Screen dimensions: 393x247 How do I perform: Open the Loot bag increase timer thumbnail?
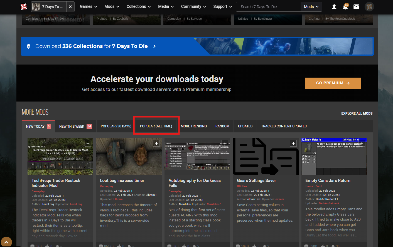click(129, 156)
